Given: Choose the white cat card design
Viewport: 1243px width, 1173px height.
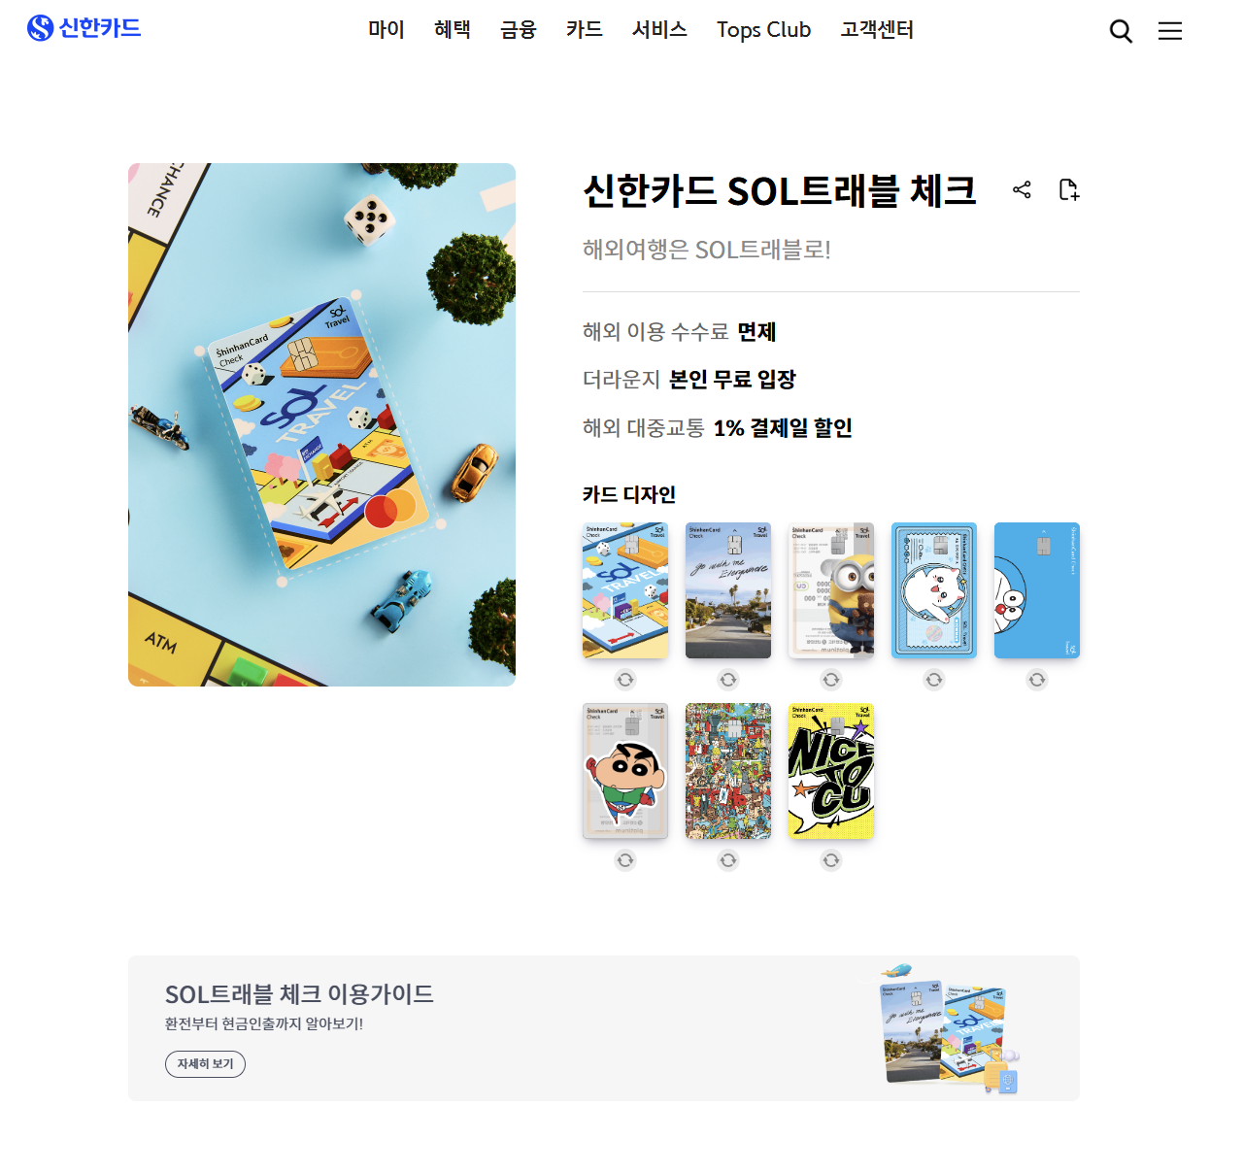Looking at the screenshot, I should [934, 590].
